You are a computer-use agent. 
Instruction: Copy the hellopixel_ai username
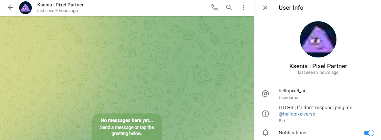click(292, 91)
